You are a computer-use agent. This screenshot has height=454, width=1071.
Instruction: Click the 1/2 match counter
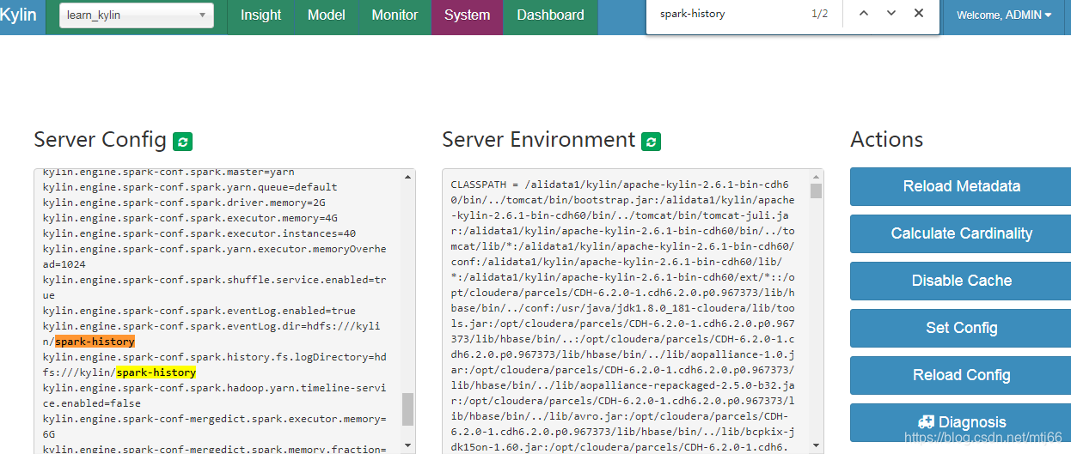click(x=820, y=14)
